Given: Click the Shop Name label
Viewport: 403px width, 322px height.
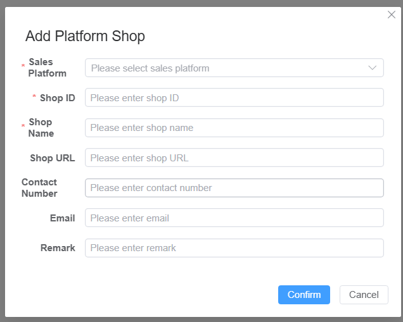Looking at the screenshot, I should click(x=41, y=128).
